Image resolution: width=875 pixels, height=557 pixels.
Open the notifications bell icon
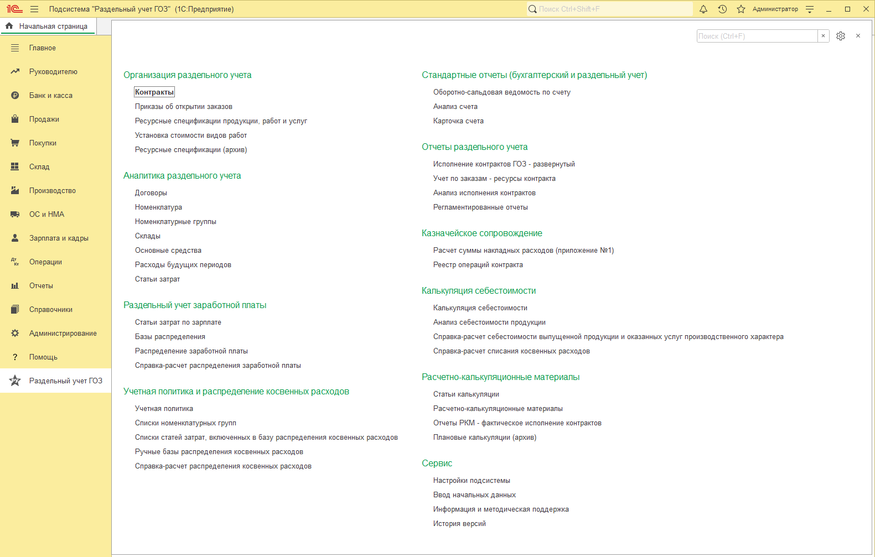tap(703, 9)
